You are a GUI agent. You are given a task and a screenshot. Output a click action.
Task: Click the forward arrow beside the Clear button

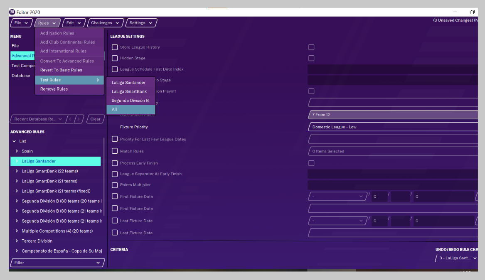80,119
